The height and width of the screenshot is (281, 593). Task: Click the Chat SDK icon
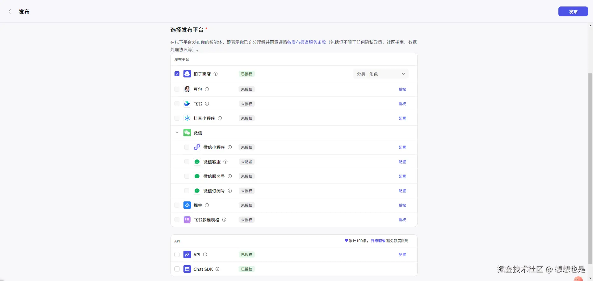coord(187,269)
